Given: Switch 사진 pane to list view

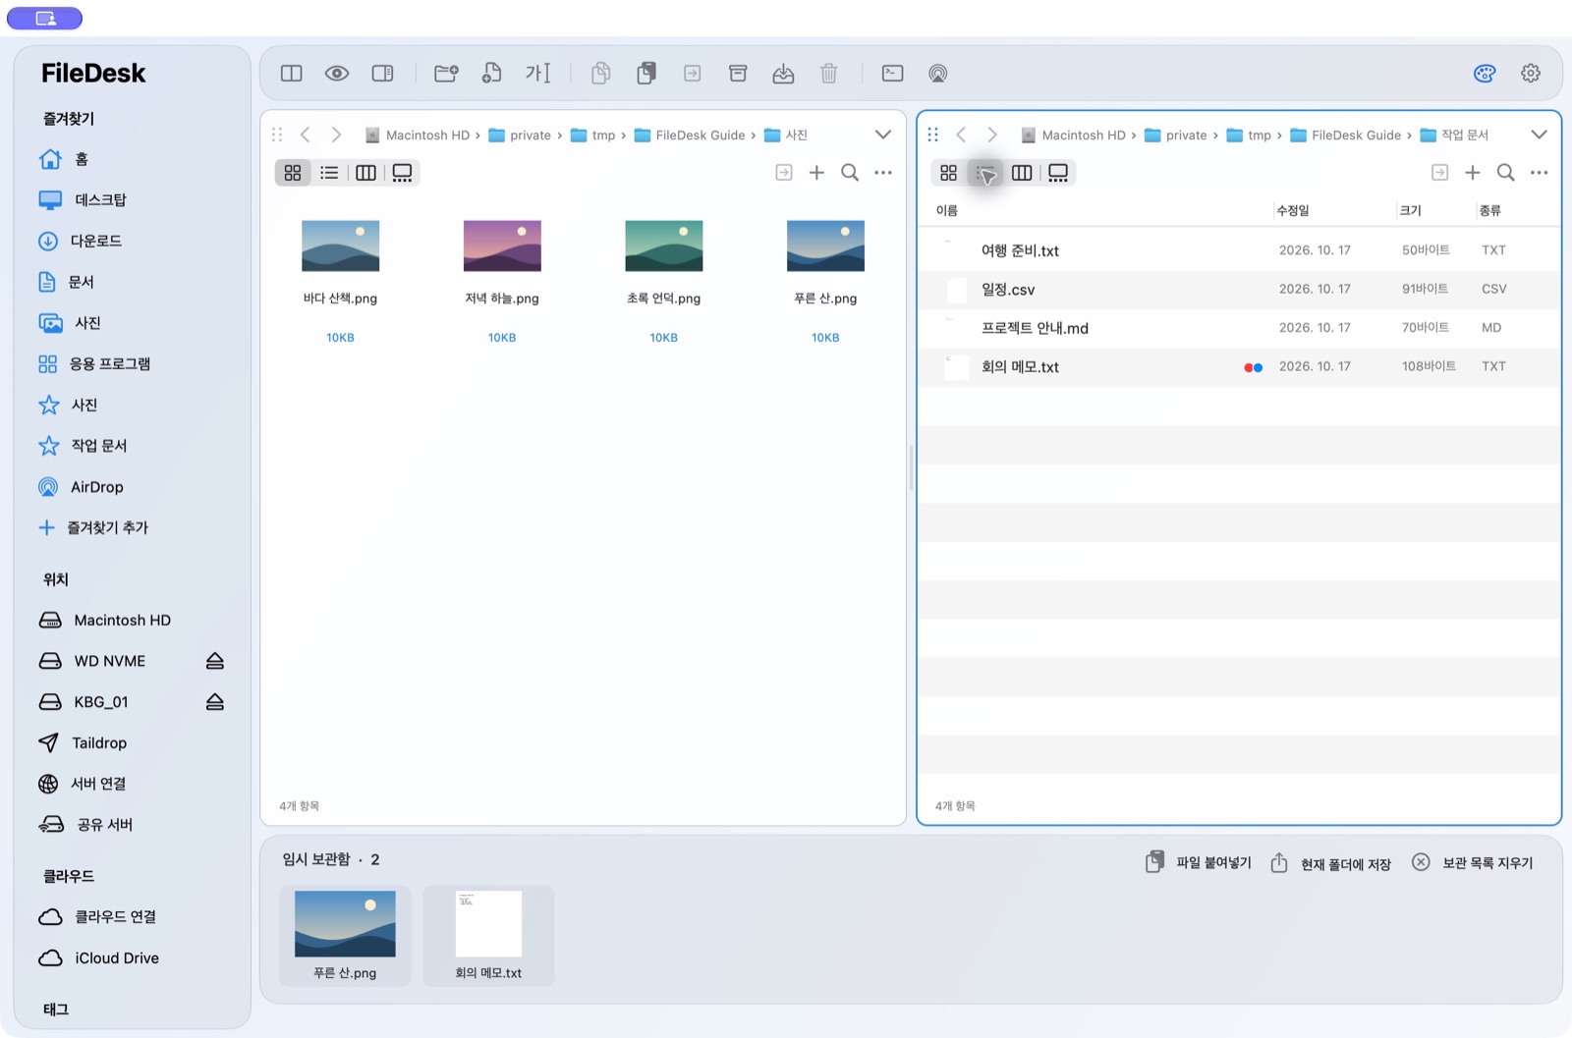Looking at the screenshot, I should point(329,173).
